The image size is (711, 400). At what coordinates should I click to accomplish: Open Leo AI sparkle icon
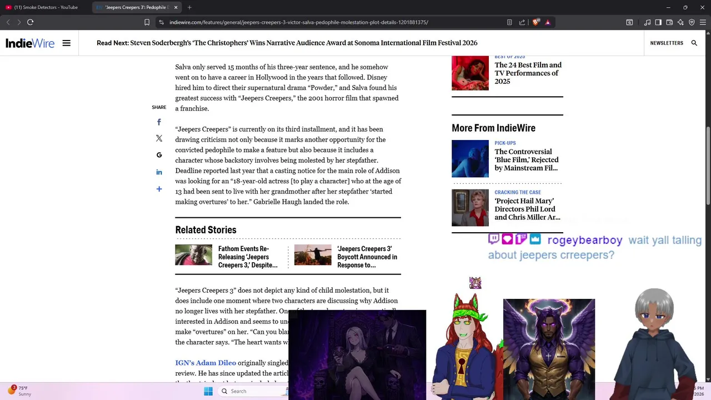tap(680, 22)
